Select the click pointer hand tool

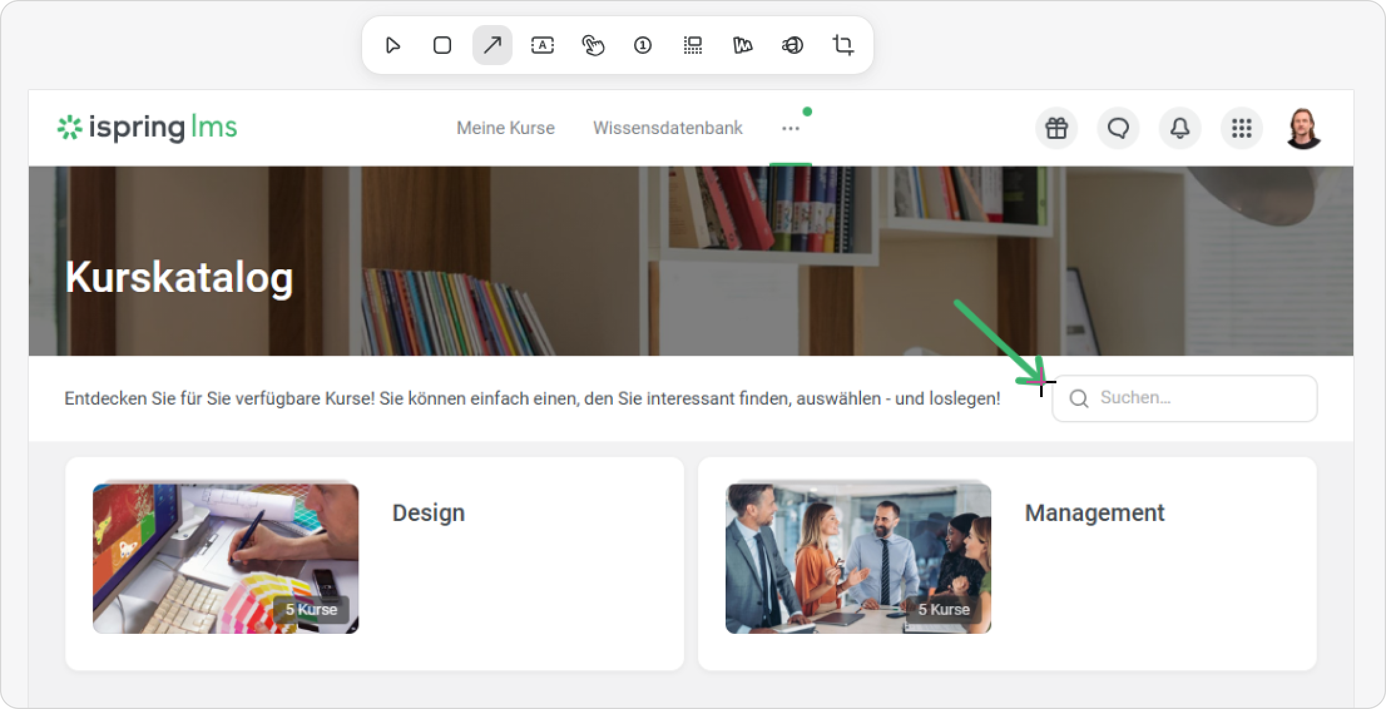593,45
